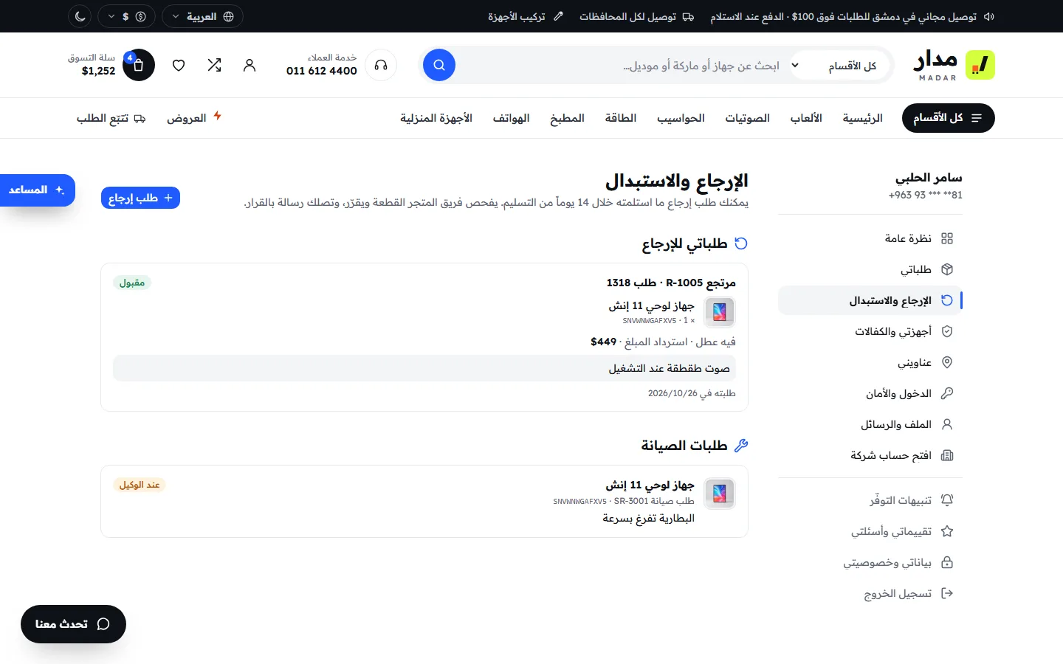Open the الطاقة nav category

click(x=621, y=118)
